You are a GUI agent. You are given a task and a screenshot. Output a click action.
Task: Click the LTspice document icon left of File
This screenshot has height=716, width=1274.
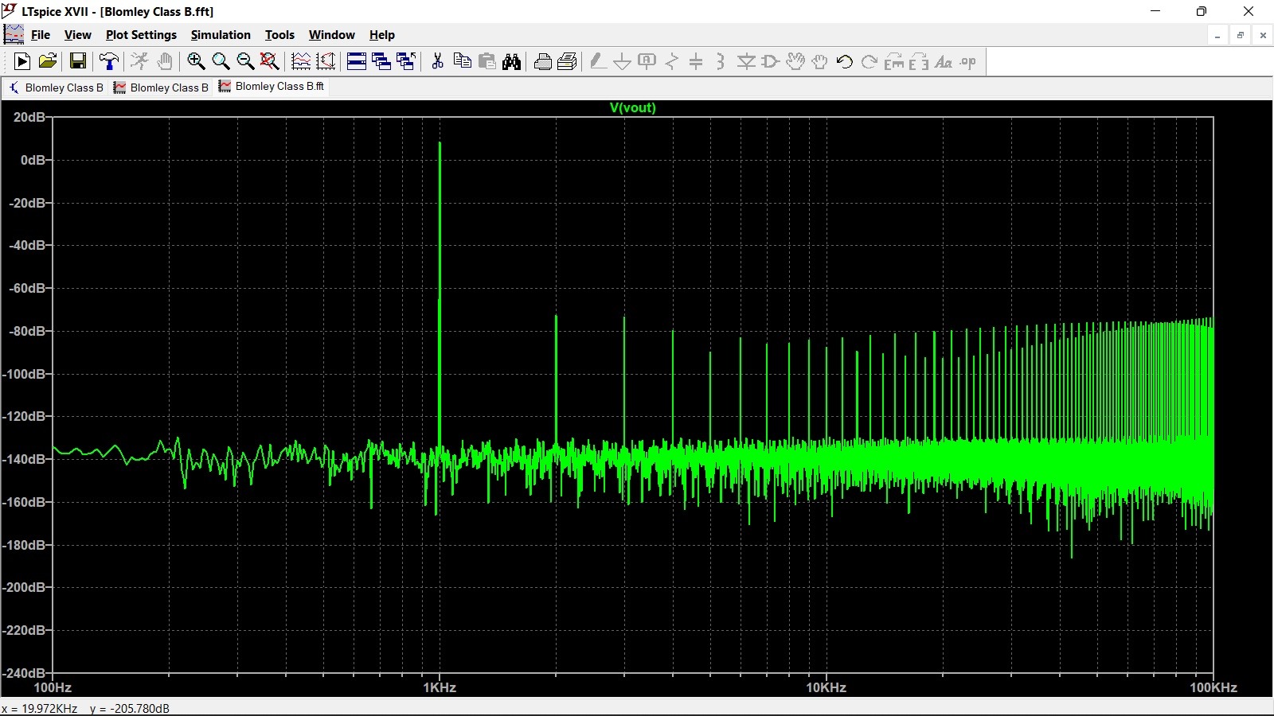coord(14,34)
